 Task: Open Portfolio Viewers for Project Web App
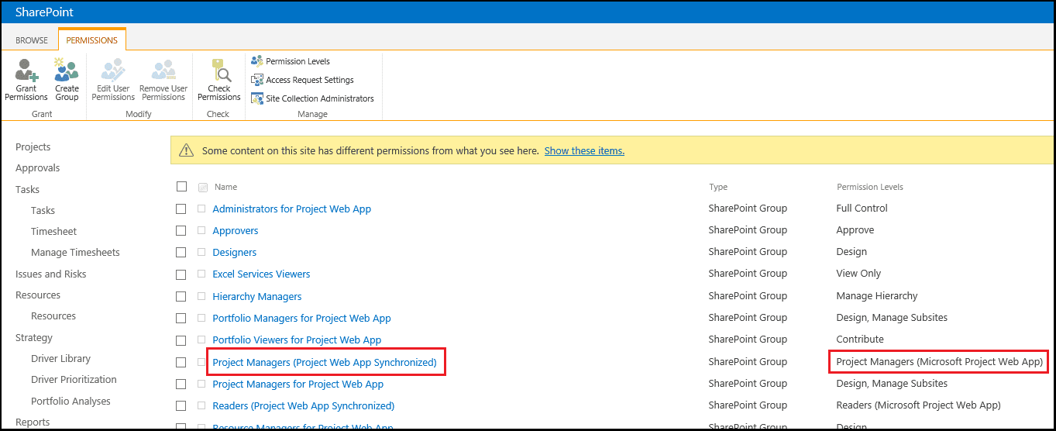point(297,340)
